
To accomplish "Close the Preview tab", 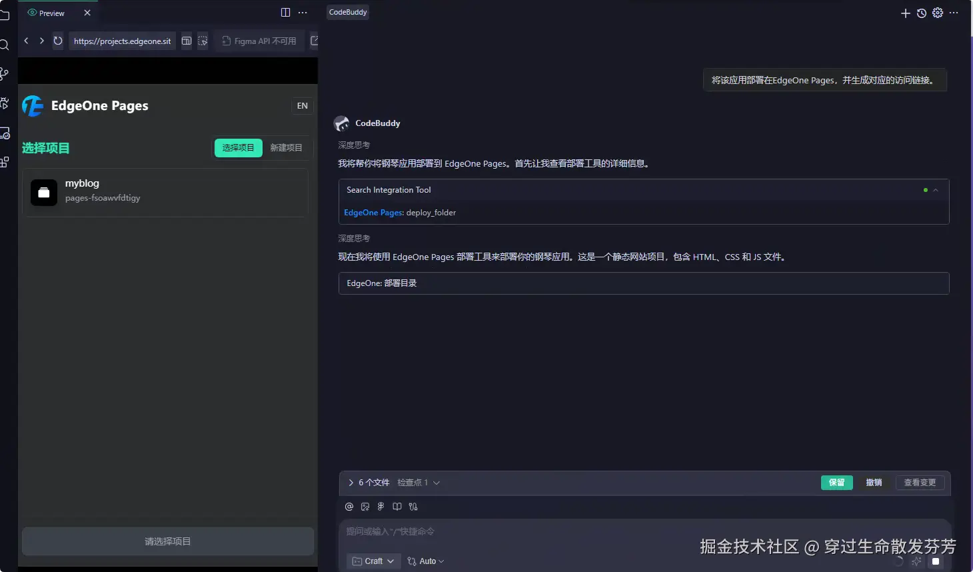I will 87,13.
